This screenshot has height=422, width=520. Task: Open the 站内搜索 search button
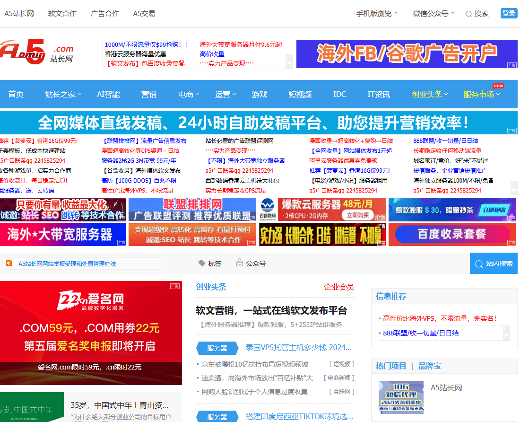click(x=494, y=264)
